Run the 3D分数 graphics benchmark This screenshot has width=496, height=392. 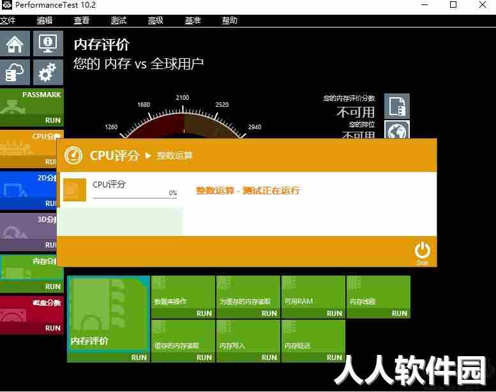[50, 245]
